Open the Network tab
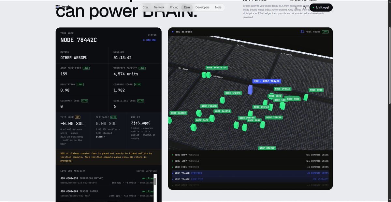 pyautogui.click(x=159, y=7)
